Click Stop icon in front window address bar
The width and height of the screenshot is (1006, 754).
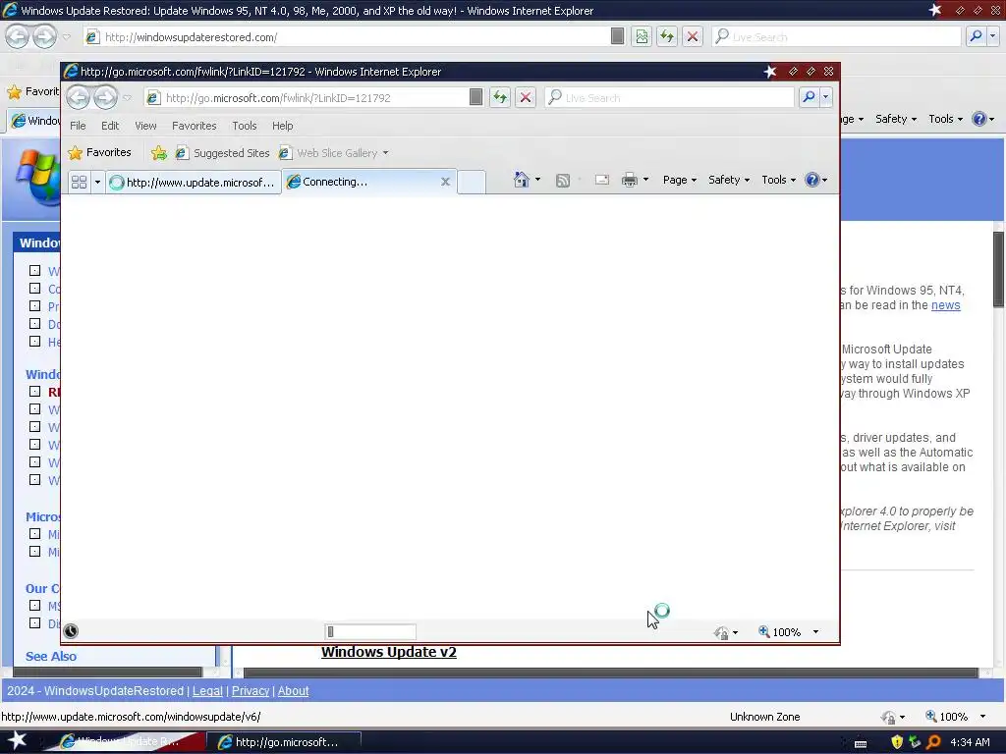pos(526,97)
